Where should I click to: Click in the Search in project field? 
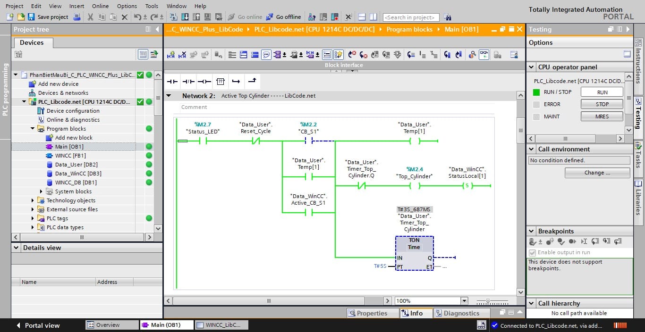(411, 17)
